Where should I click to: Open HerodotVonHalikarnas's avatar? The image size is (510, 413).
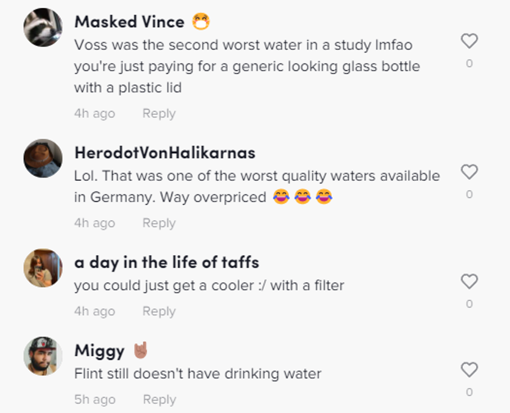(x=43, y=158)
